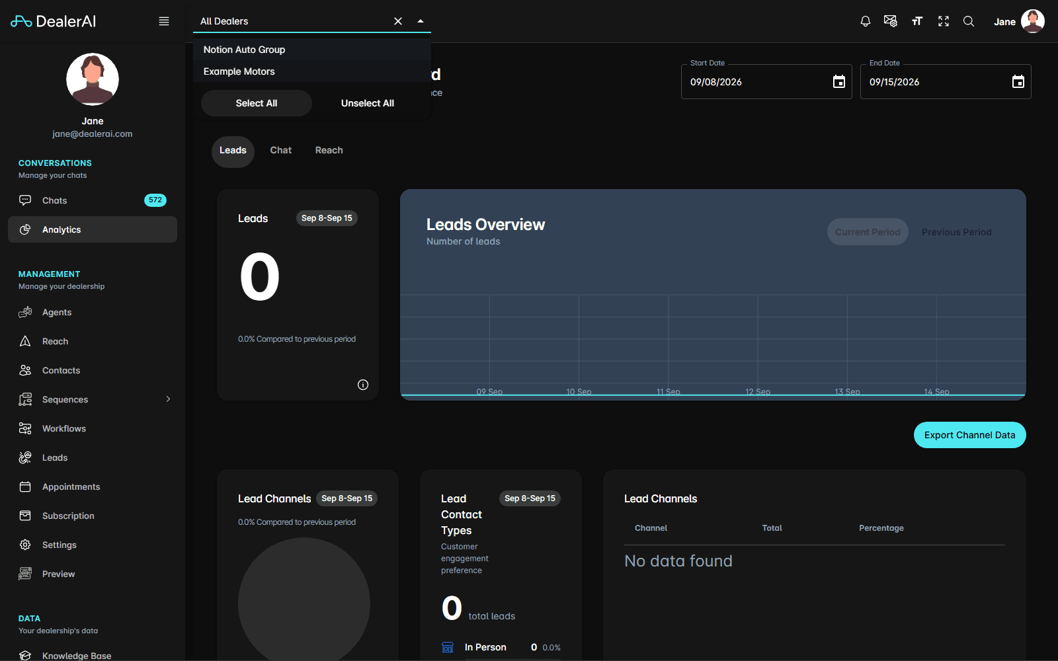Select Example Motors dealer option
This screenshot has width=1058, height=661.
(x=312, y=71)
